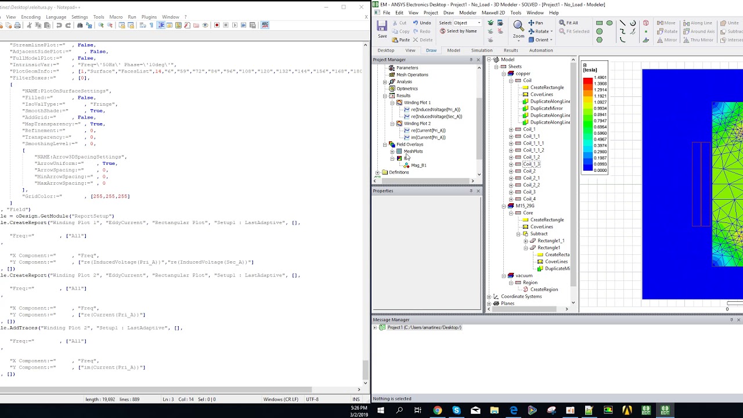Pin the Project Manager panel
This screenshot has height=418, width=743.
tap(471, 60)
